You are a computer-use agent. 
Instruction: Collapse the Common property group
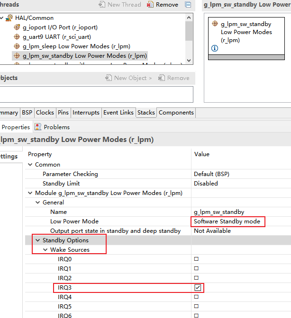30,165
